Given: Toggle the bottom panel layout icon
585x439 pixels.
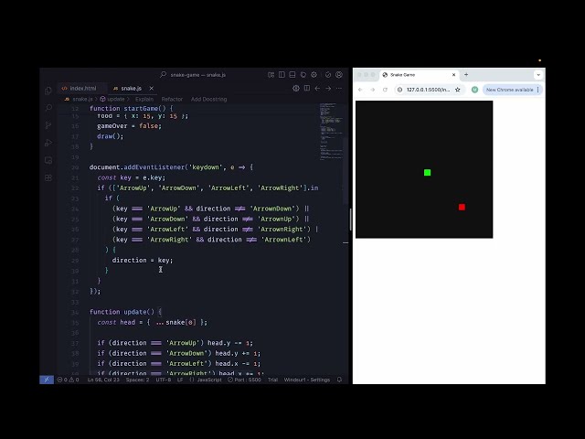Looking at the screenshot, I should point(292,75).
